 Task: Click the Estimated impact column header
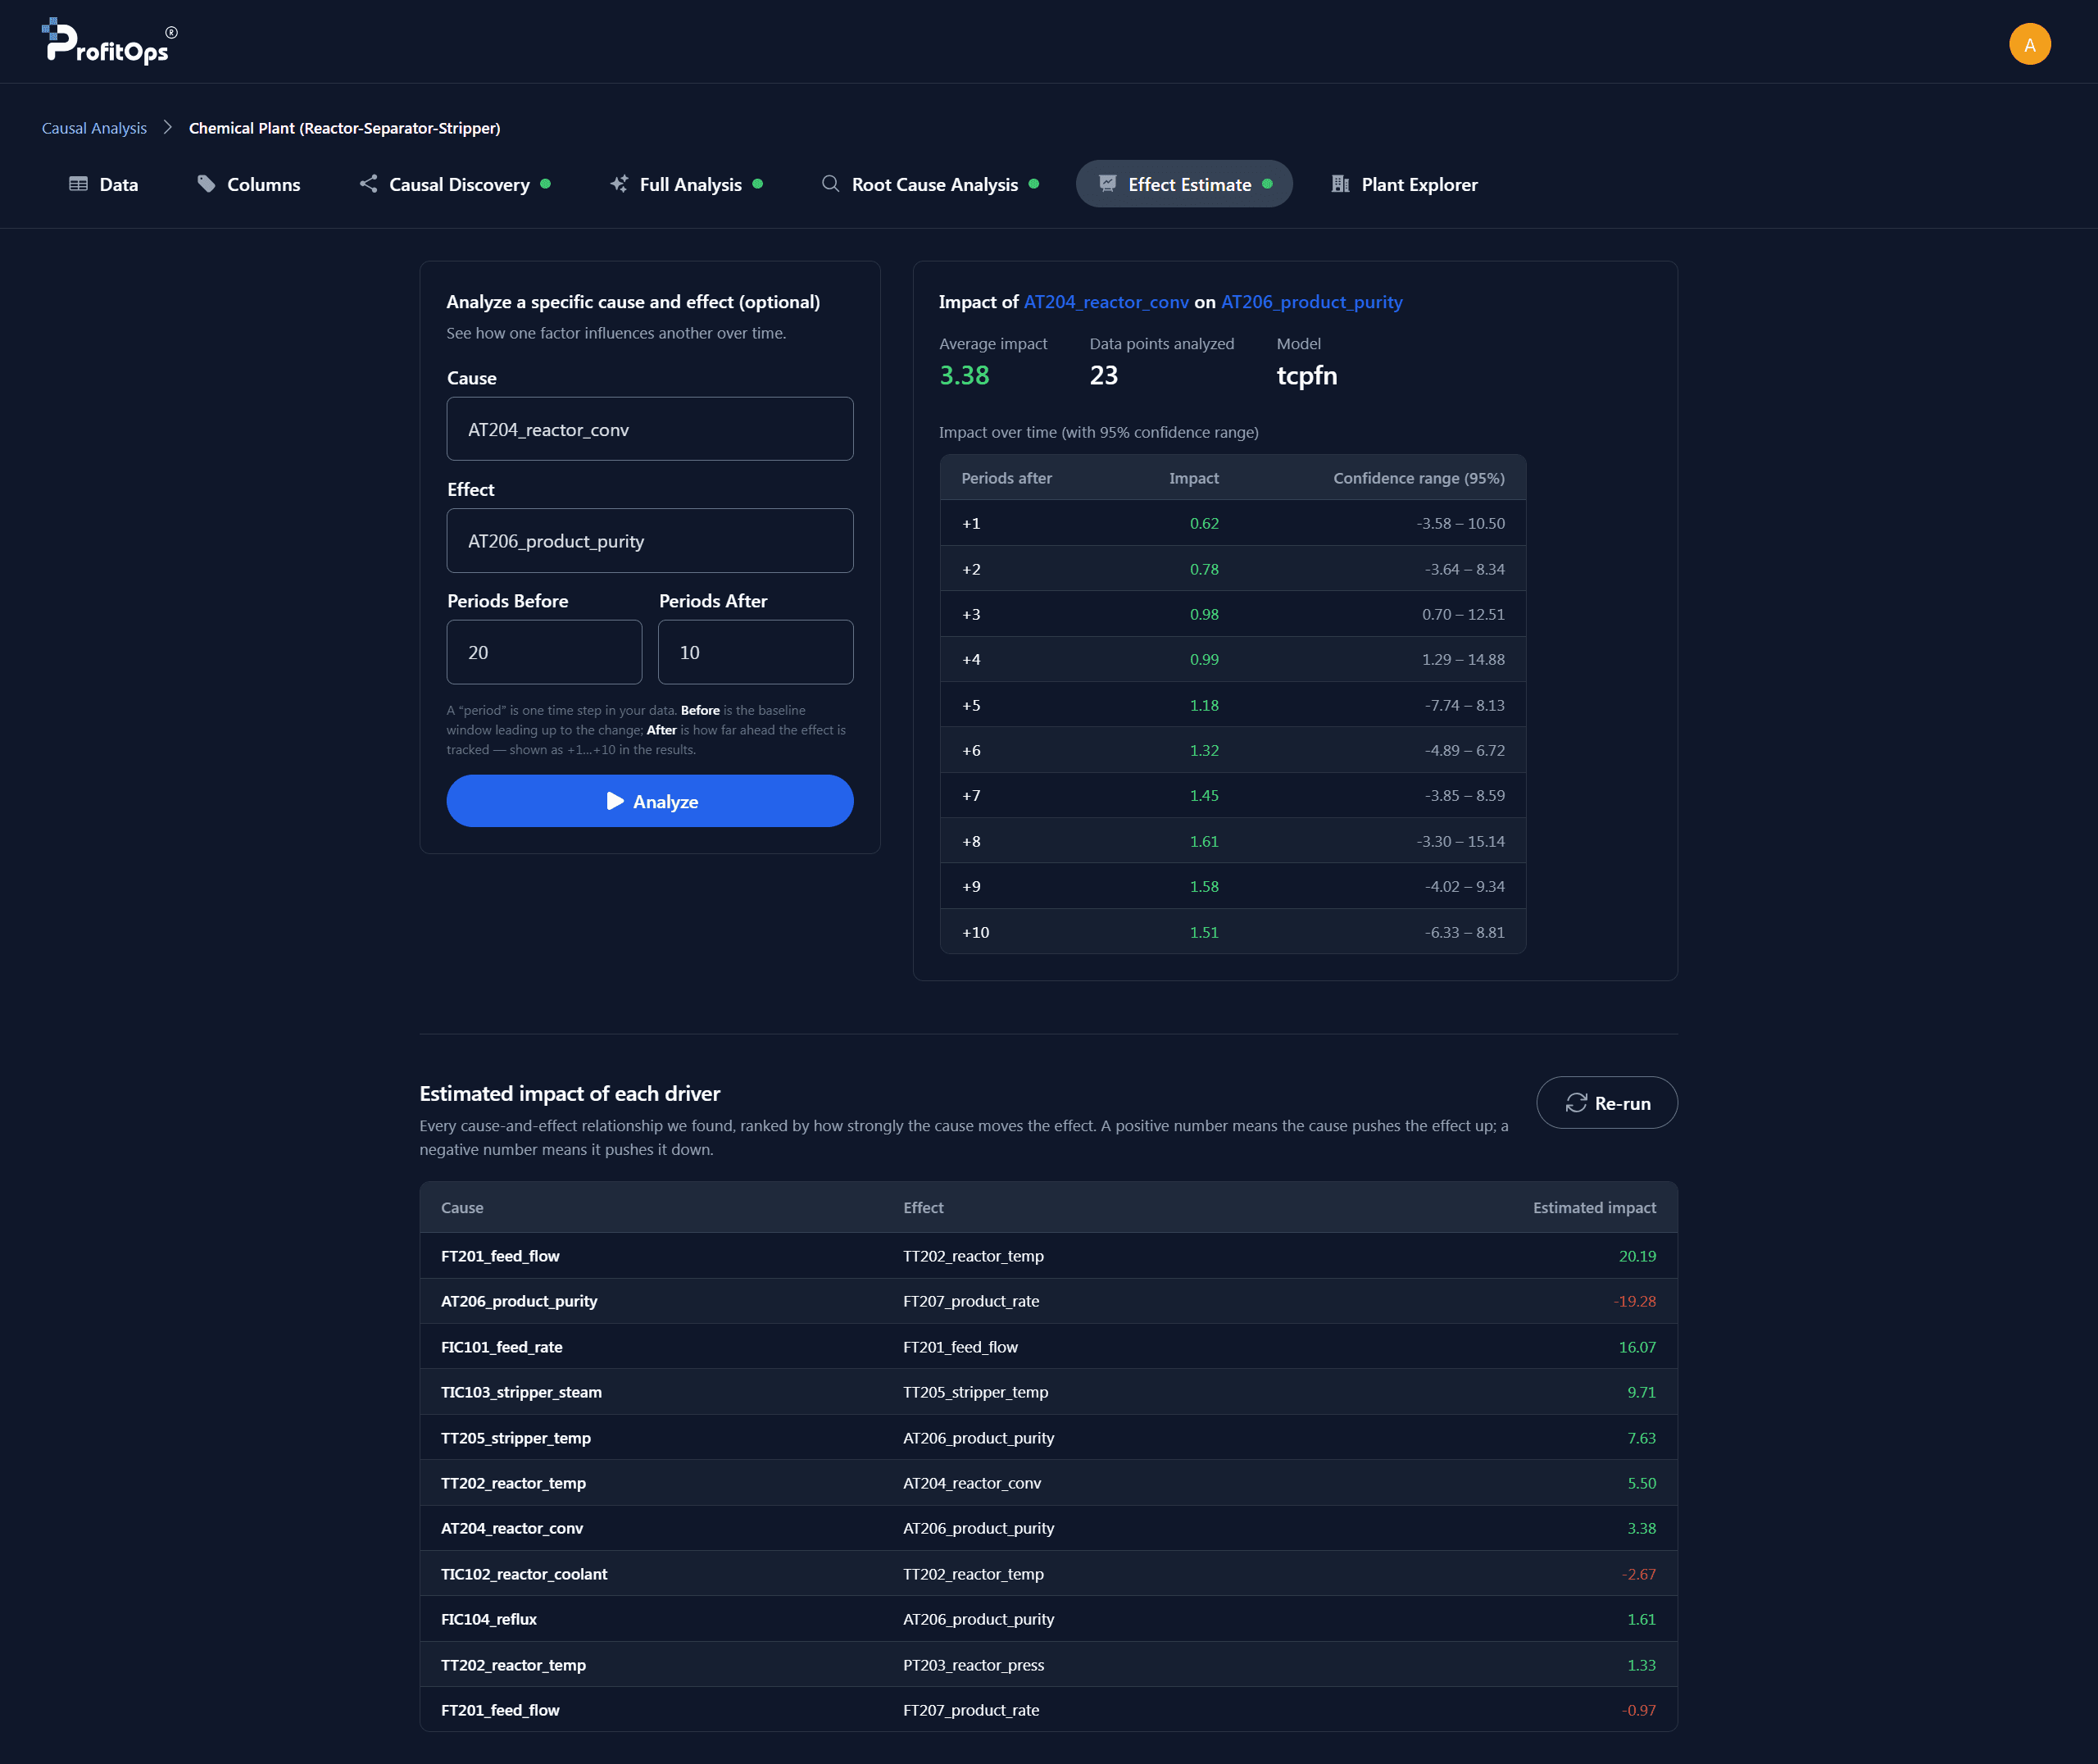[1594, 1208]
